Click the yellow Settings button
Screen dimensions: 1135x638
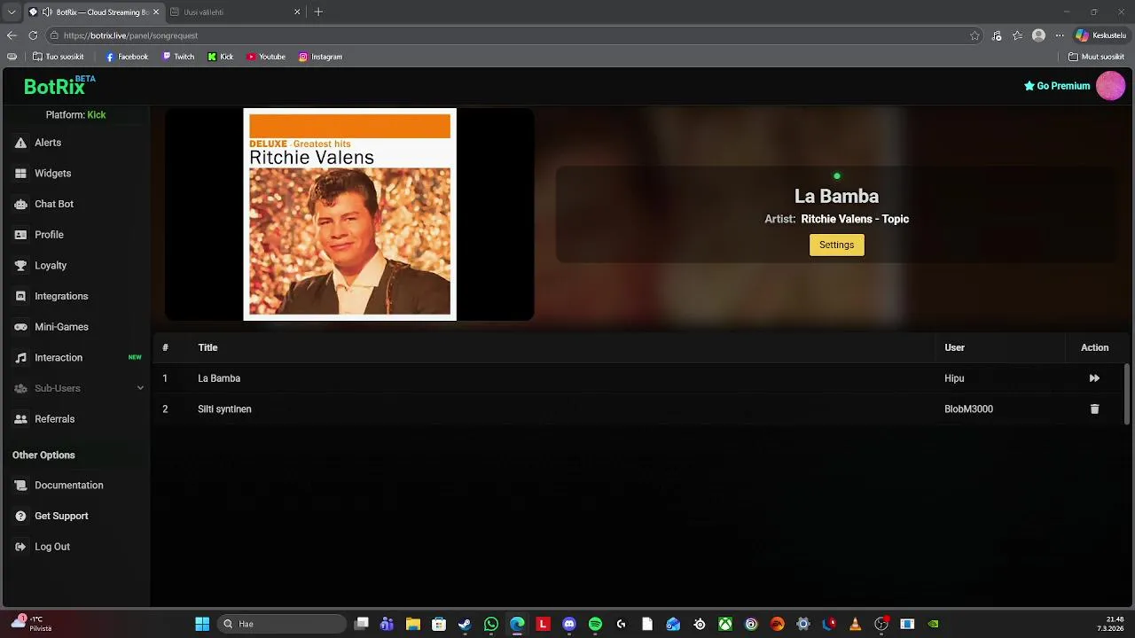(836, 245)
